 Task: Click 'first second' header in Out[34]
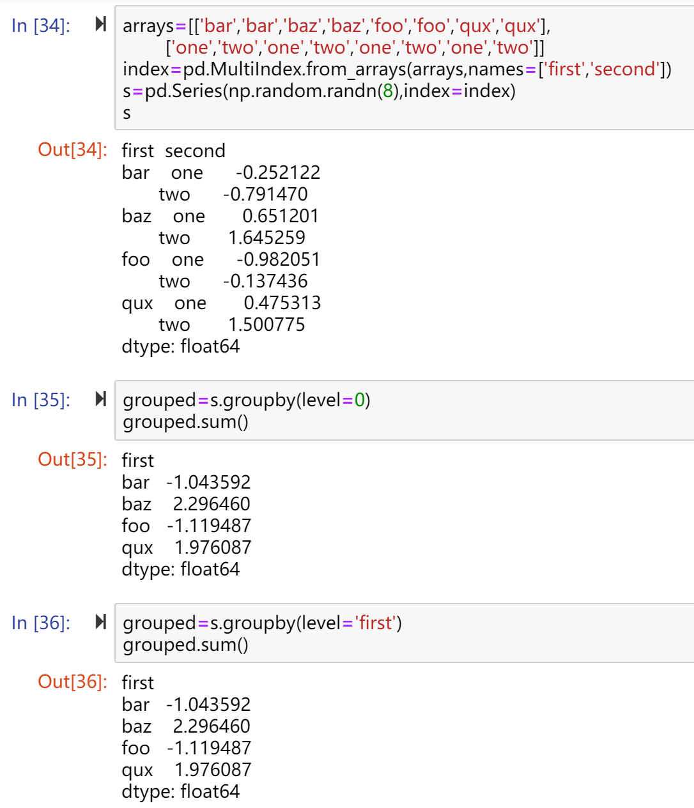[174, 151]
